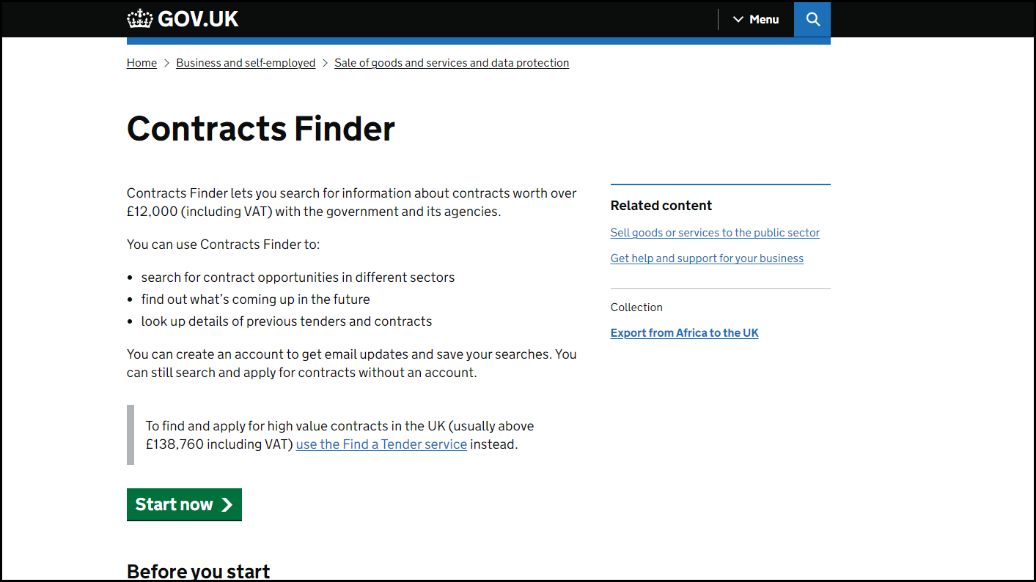
Task: Click the Related content sidebar heading
Action: [661, 206]
